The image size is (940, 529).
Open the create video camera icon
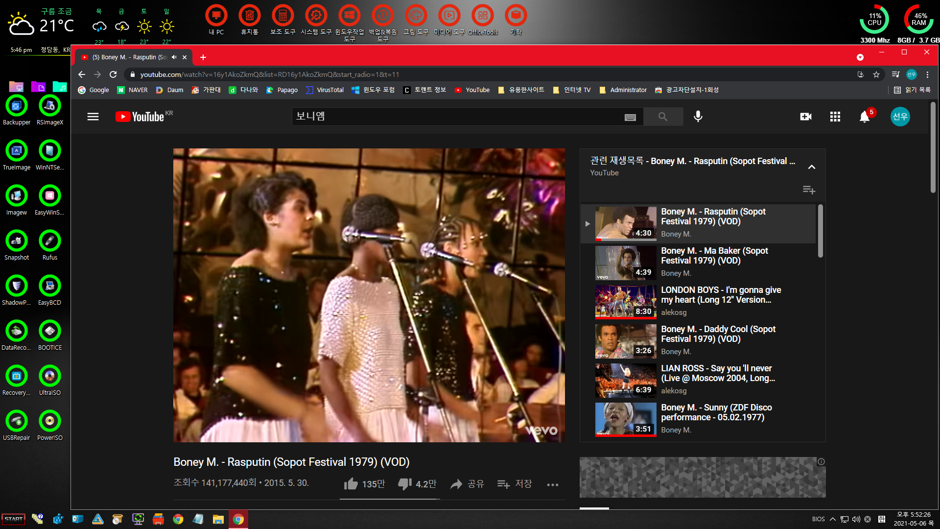pos(806,117)
